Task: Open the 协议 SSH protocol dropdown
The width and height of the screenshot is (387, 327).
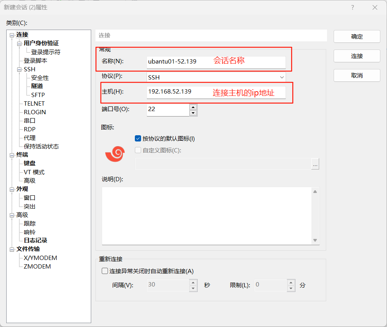Action: point(216,78)
